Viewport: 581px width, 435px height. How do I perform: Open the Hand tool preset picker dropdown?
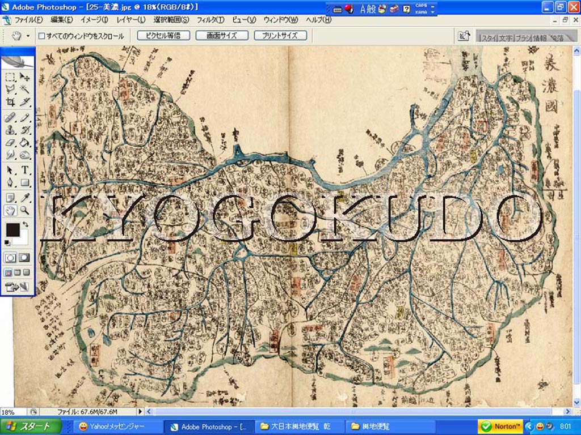pyautogui.click(x=28, y=36)
